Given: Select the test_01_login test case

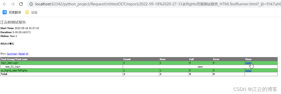Looking at the screenshot, I should pos(13,67).
